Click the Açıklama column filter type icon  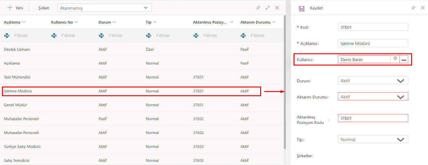pyautogui.click(x=7, y=36)
